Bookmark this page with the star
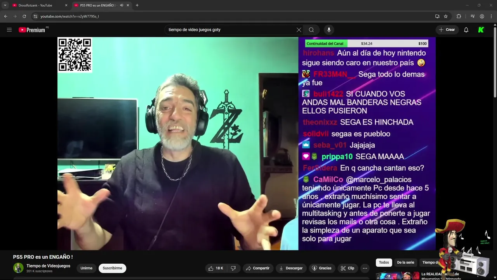This screenshot has width=497, height=280. coord(446,16)
